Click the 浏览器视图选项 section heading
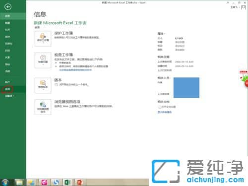 point(67,102)
